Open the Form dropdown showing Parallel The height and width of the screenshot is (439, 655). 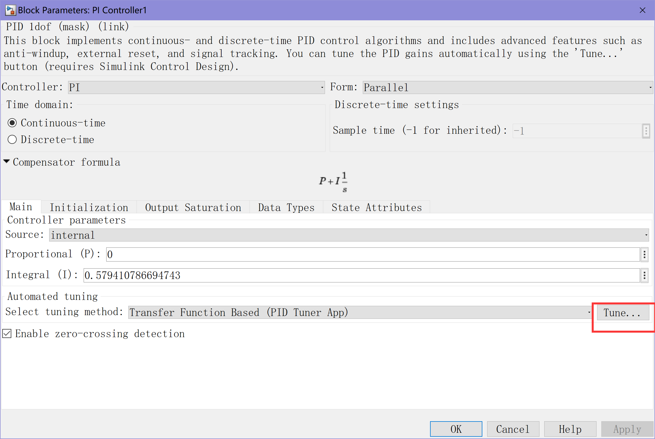(507, 87)
